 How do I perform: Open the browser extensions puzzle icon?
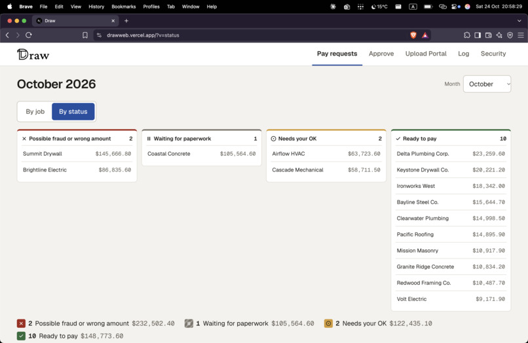tap(466, 35)
